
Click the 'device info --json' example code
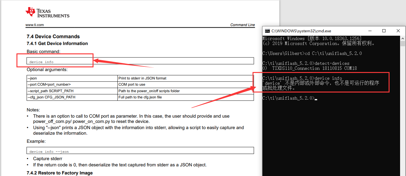tap(49, 151)
